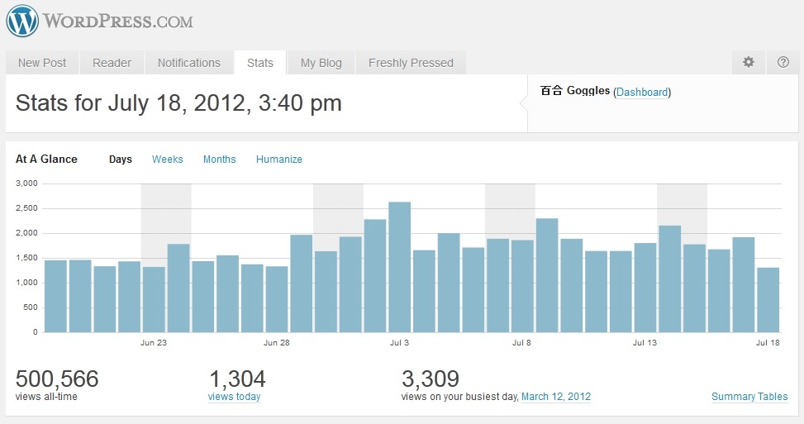Open the views today link
Image resolution: width=804 pixels, height=424 pixels.
pyautogui.click(x=234, y=397)
